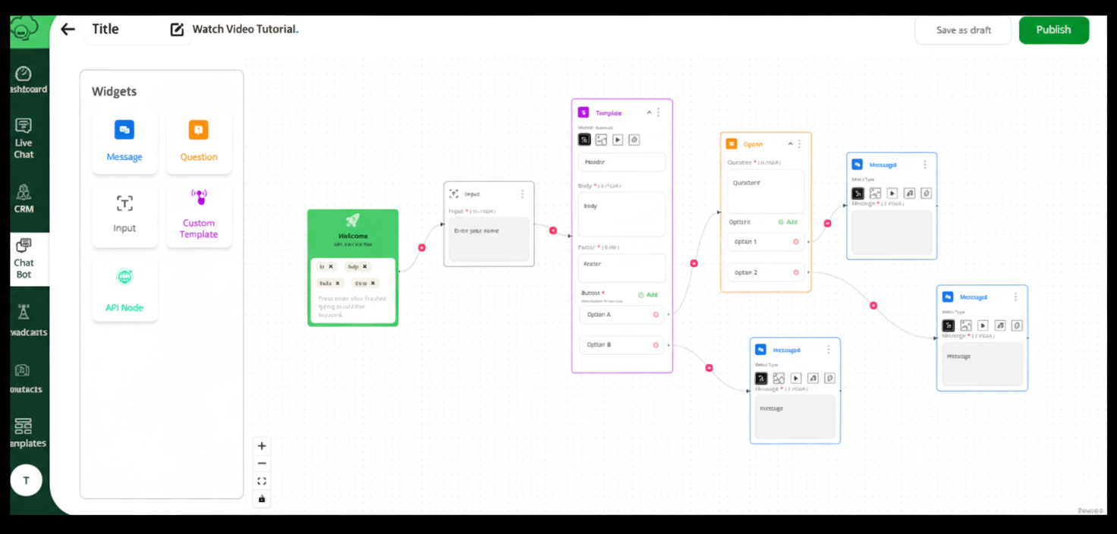Collapse the orange Question node using its chevron
The image size is (1117, 534).
coord(790,143)
